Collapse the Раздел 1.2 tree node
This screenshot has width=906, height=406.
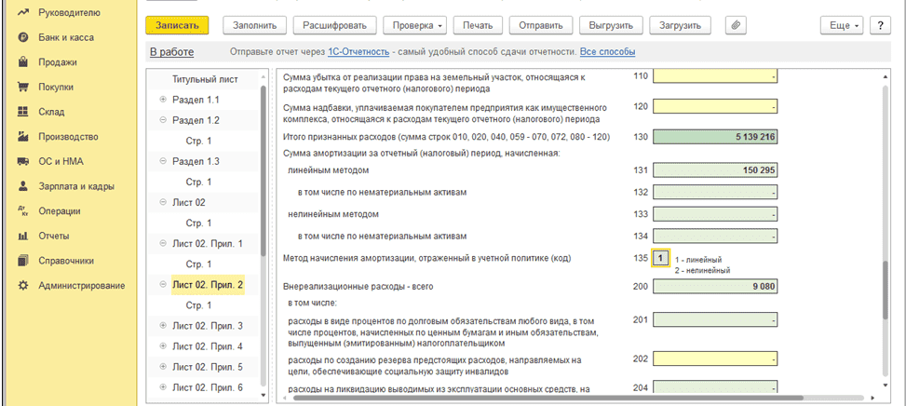(x=163, y=120)
